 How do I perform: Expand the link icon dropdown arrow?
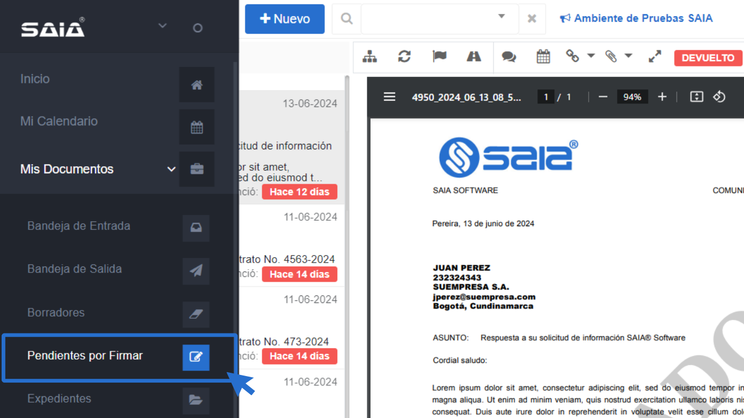[x=591, y=56]
